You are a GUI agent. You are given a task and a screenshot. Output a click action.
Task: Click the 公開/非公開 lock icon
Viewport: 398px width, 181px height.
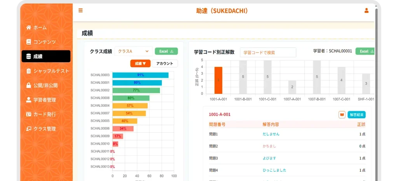[28, 85]
